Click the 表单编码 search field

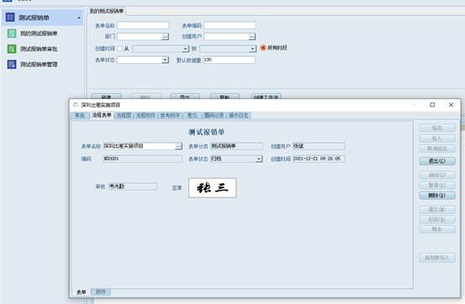(x=230, y=25)
